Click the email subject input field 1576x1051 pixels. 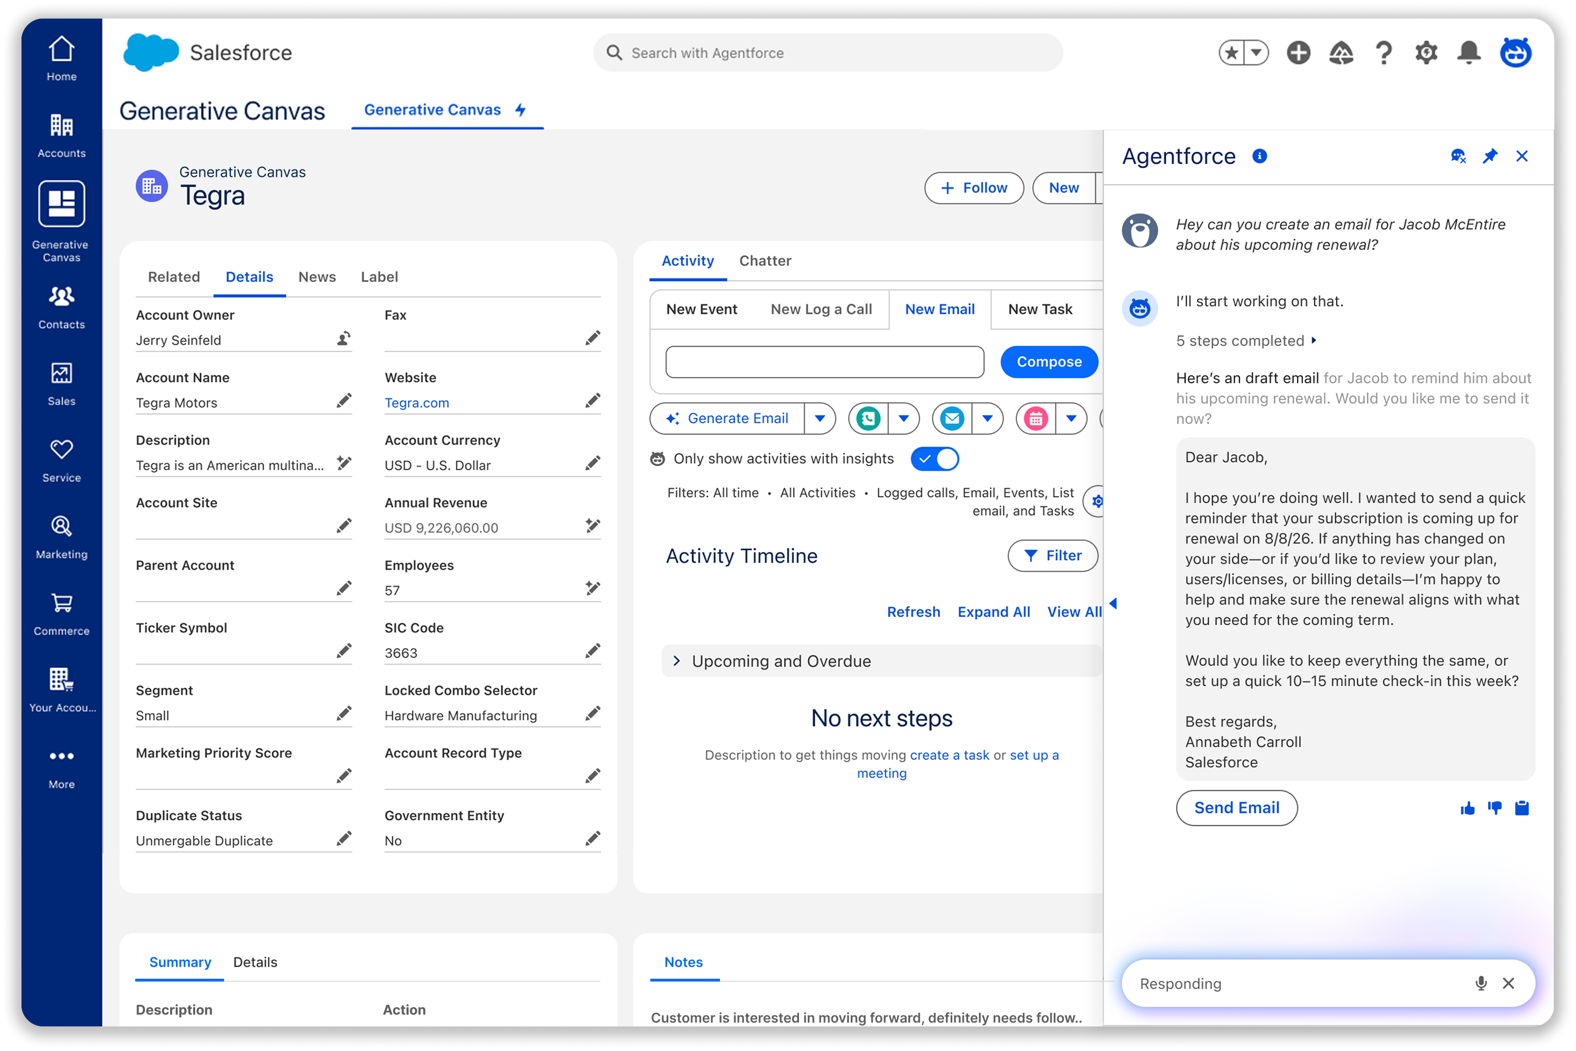click(825, 362)
